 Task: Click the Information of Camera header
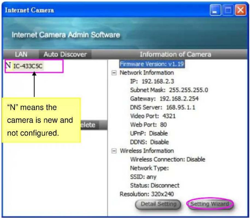tap(175, 54)
